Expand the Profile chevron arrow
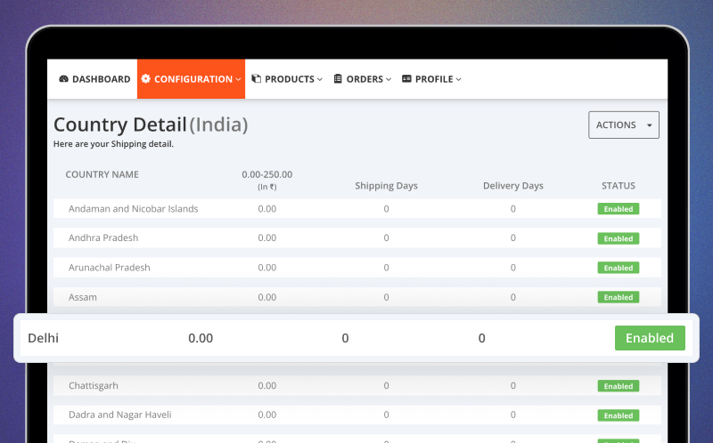This screenshot has width=713, height=443. tap(459, 79)
